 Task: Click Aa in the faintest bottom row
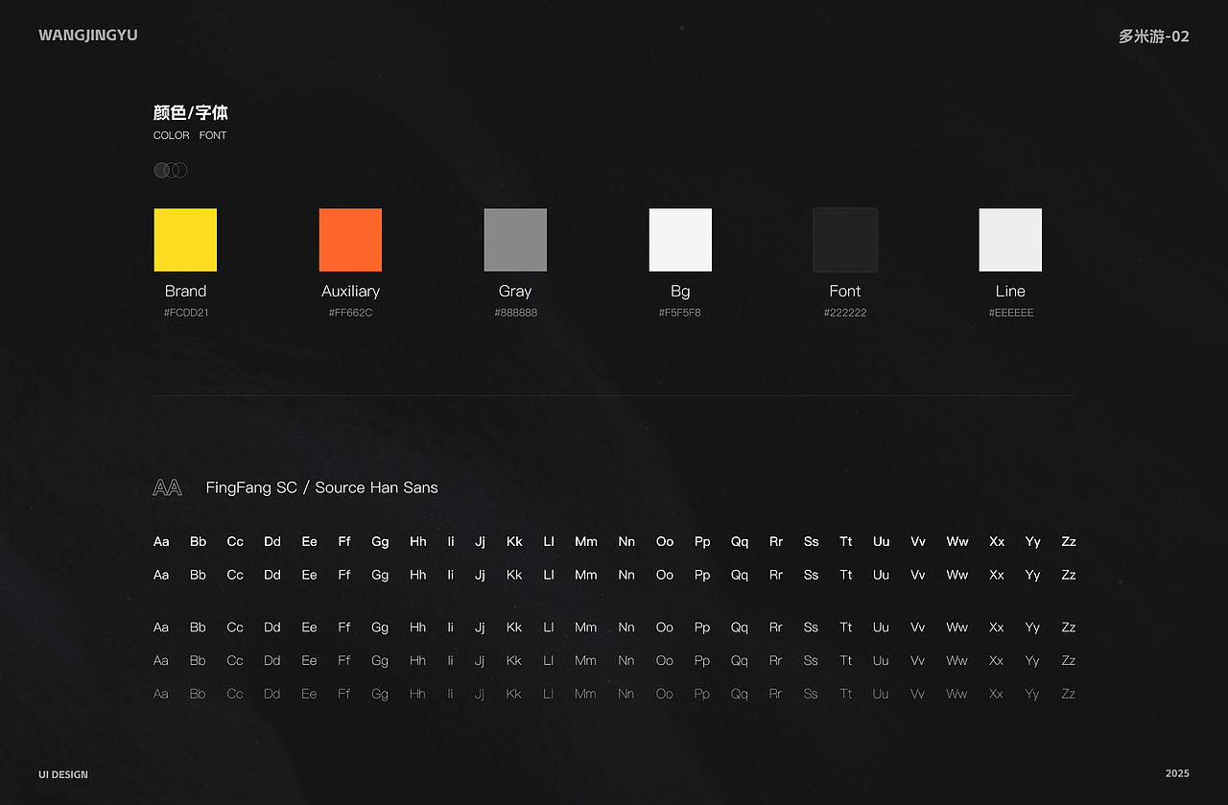tap(161, 694)
